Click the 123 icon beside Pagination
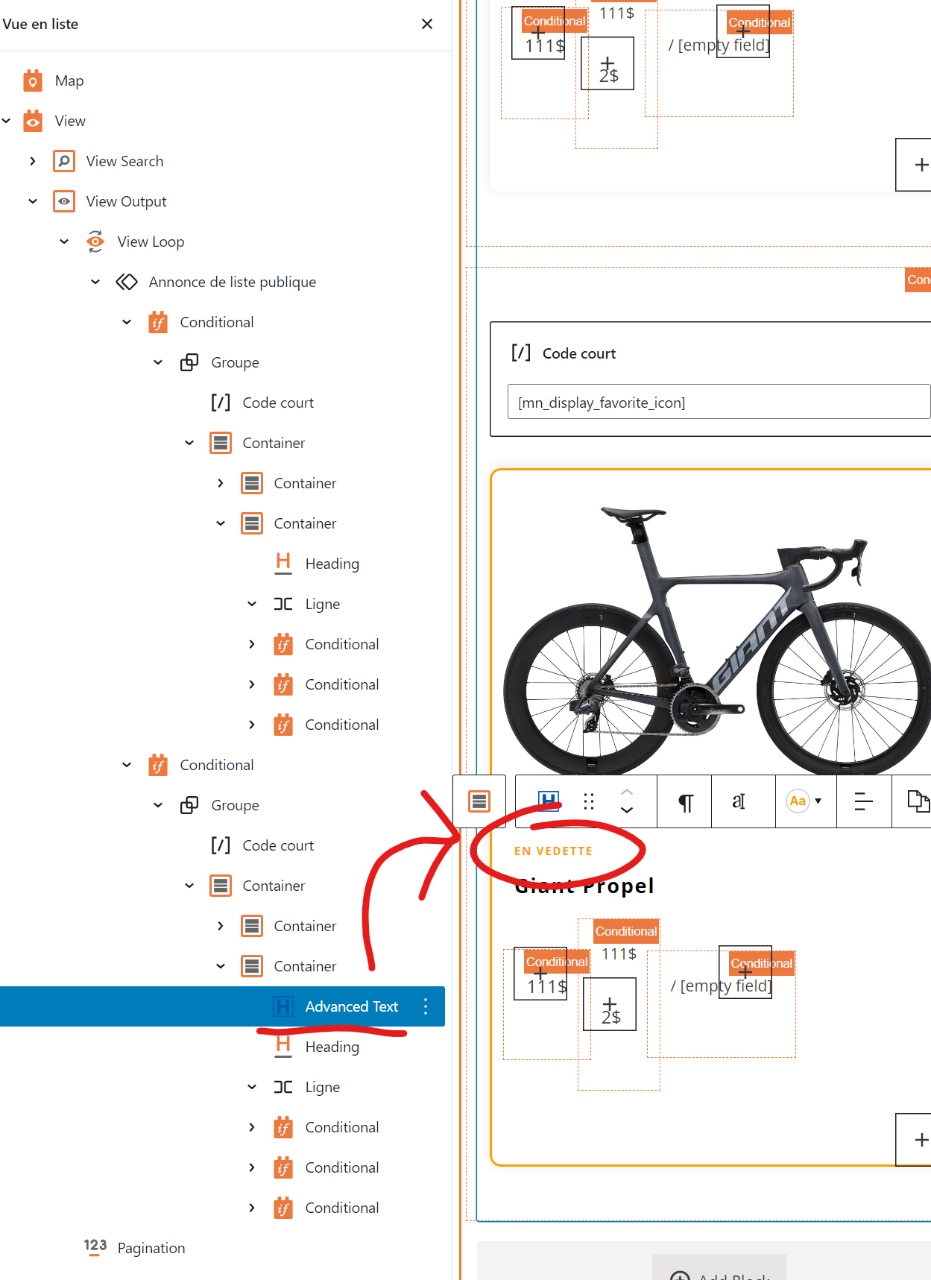The height and width of the screenshot is (1280, 931). (x=95, y=1246)
